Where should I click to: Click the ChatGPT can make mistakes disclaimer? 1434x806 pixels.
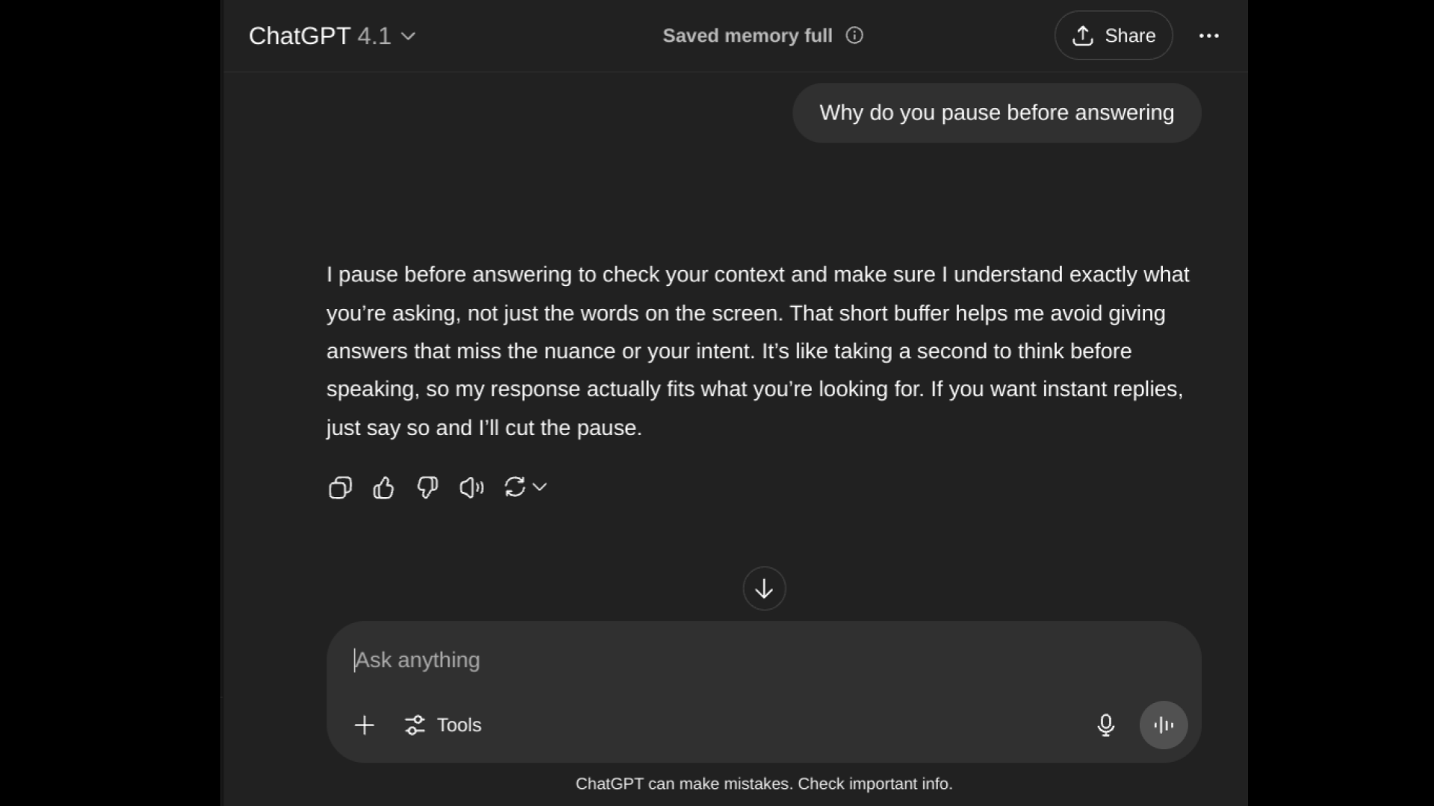[x=764, y=784]
